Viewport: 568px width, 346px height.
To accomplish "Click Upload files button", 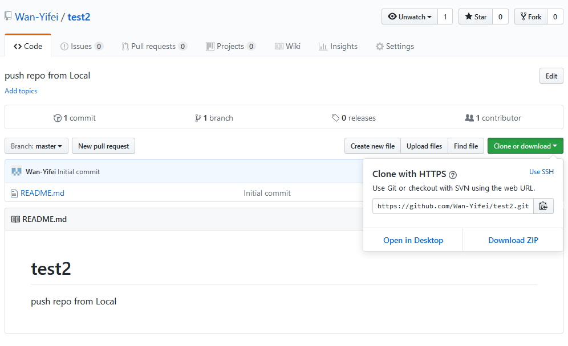I will click(x=424, y=146).
